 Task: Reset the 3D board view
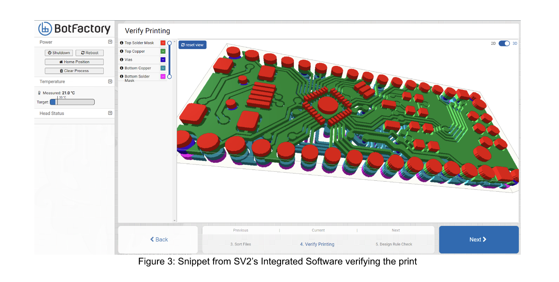point(193,45)
